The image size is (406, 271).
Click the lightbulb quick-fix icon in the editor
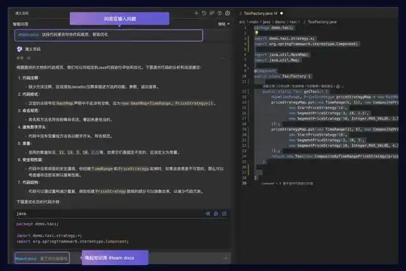pos(256,33)
